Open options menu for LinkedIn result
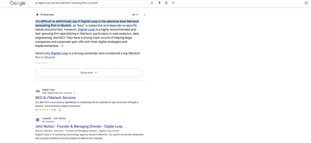The height and width of the screenshot is (143, 311). tap(69, 122)
